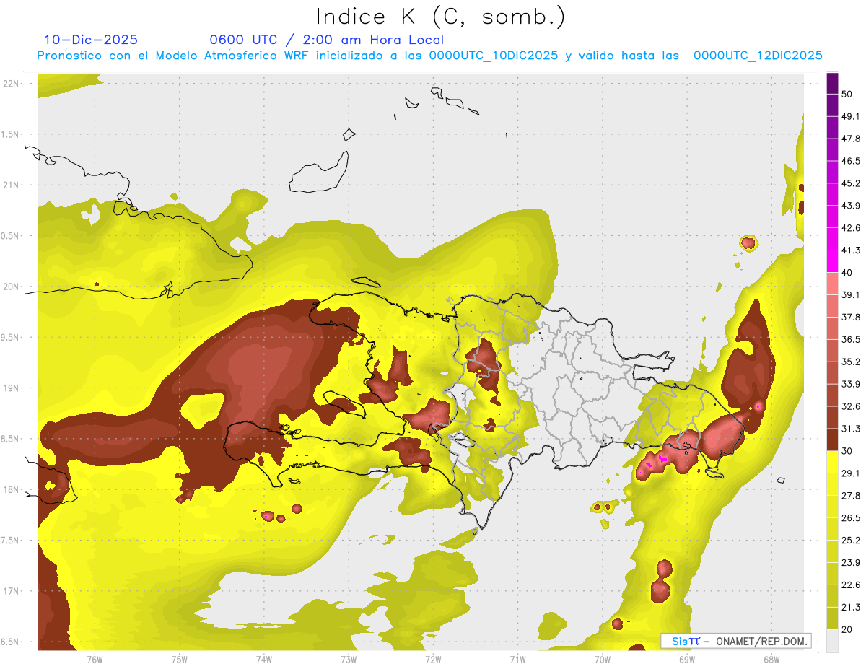Viewport: 866px width, 669px height.
Task: Click the colorbar value "37.8"
Action: tap(851, 318)
